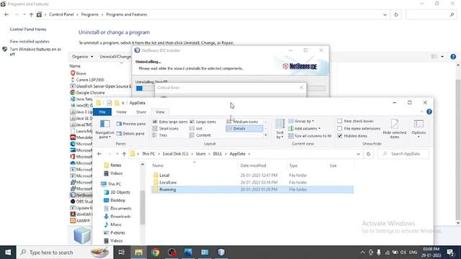The height and width of the screenshot is (259, 461).
Task: Click Users in the AppData breadcrumb path
Action: click(200, 154)
